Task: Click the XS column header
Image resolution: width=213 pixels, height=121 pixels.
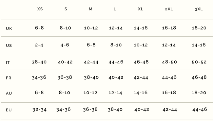Action: (x=40, y=9)
